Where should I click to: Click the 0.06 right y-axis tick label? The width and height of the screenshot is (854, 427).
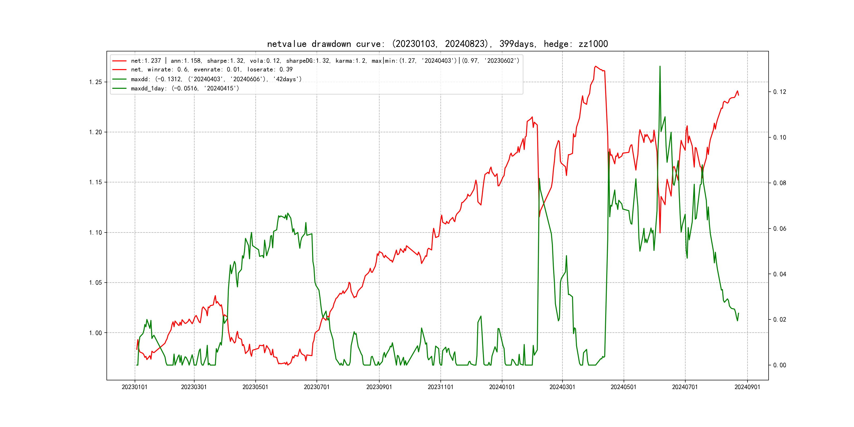tap(779, 229)
